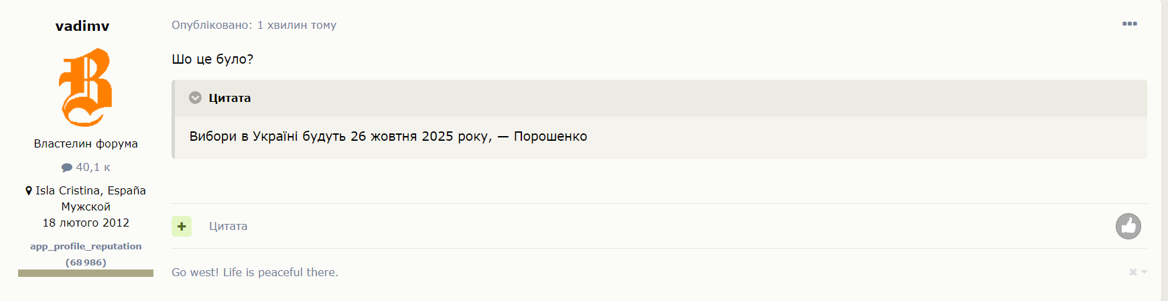Click the 'Опубліковано: 1 хвилин тому' timestamp
The width and height of the screenshot is (1168, 301).
(254, 25)
